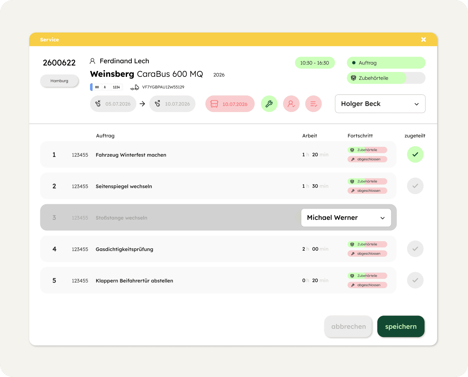Image resolution: width=468 pixels, height=377 pixels.
Task: Click the green wrench service icon
Action: pyautogui.click(x=269, y=104)
